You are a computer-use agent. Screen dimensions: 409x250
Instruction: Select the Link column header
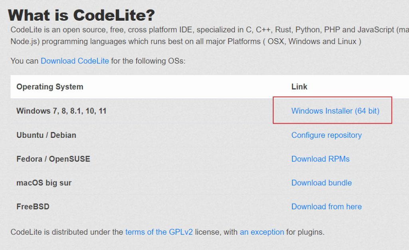(299, 87)
